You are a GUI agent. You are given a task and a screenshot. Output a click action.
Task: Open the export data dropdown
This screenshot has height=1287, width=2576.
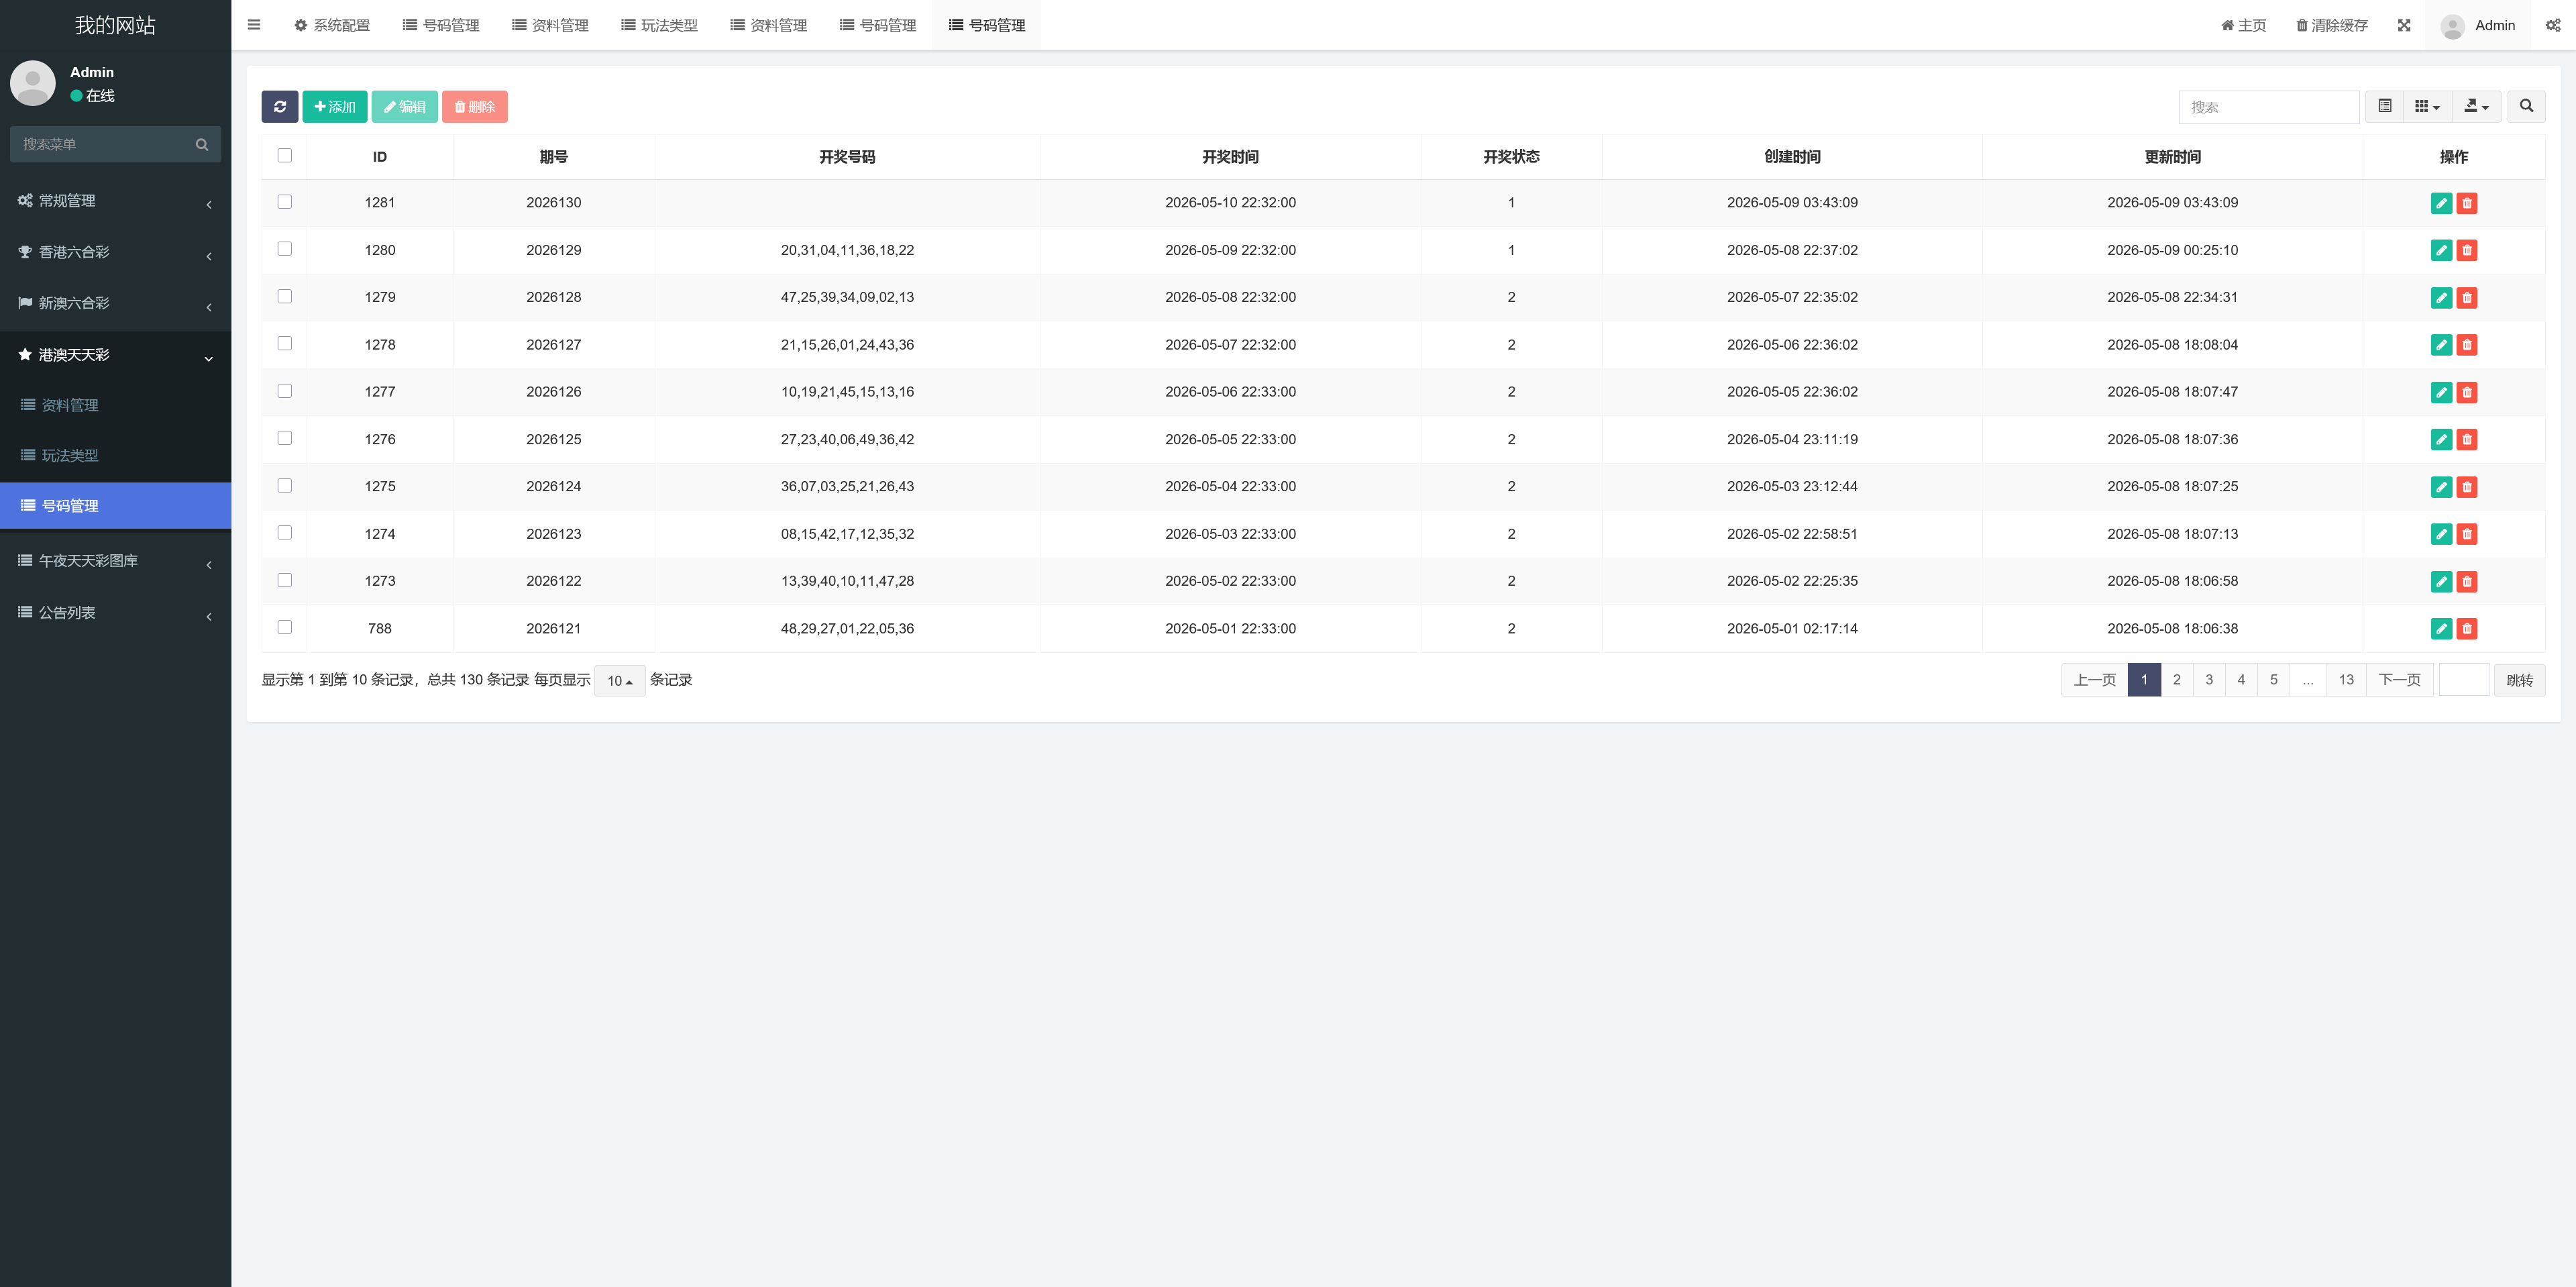point(2477,107)
